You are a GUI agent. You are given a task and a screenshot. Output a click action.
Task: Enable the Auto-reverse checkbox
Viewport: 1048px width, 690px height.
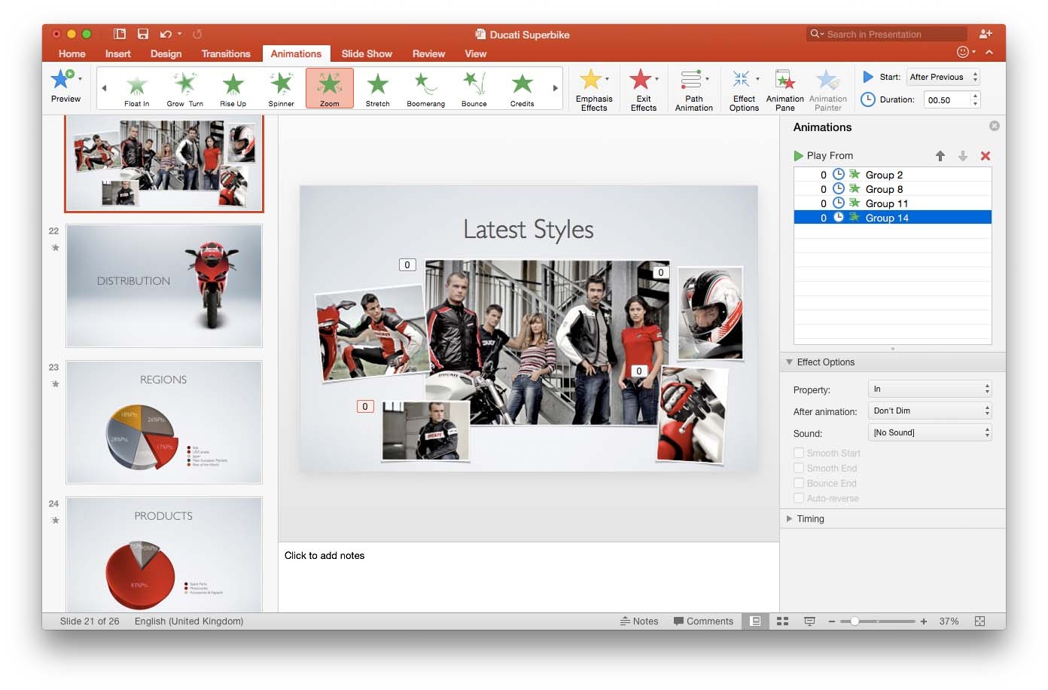click(799, 498)
